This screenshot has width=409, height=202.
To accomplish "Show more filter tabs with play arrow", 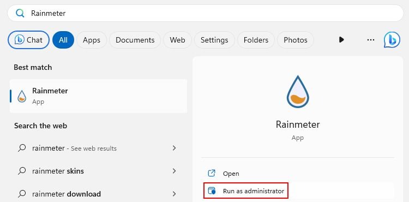I will [341, 40].
